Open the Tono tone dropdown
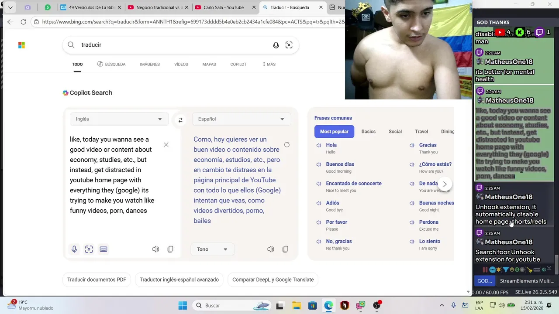This screenshot has height=314, width=559. point(212,249)
